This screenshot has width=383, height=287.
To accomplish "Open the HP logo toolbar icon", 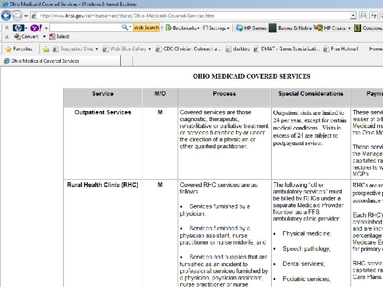I will [x=19, y=28].
